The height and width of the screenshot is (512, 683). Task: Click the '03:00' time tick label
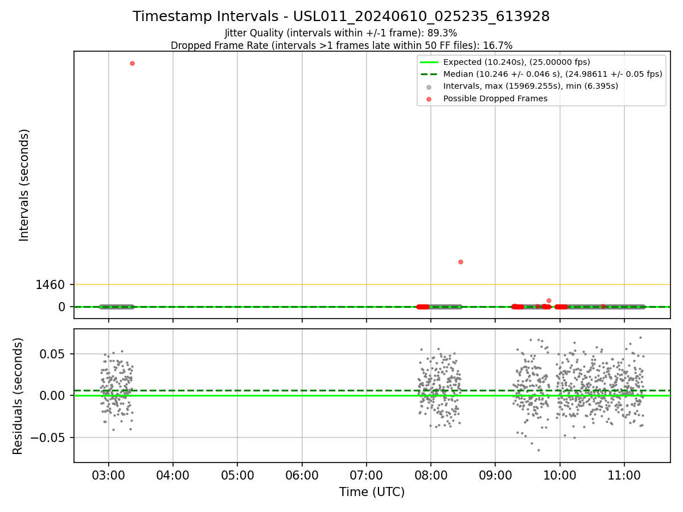[x=109, y=474]
